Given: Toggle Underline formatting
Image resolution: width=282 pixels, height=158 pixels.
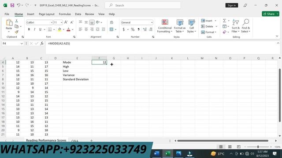Looking at the screenshot, I should point(40,29).
